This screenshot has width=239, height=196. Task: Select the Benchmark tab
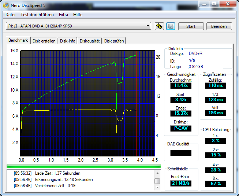tap(18, 40)
